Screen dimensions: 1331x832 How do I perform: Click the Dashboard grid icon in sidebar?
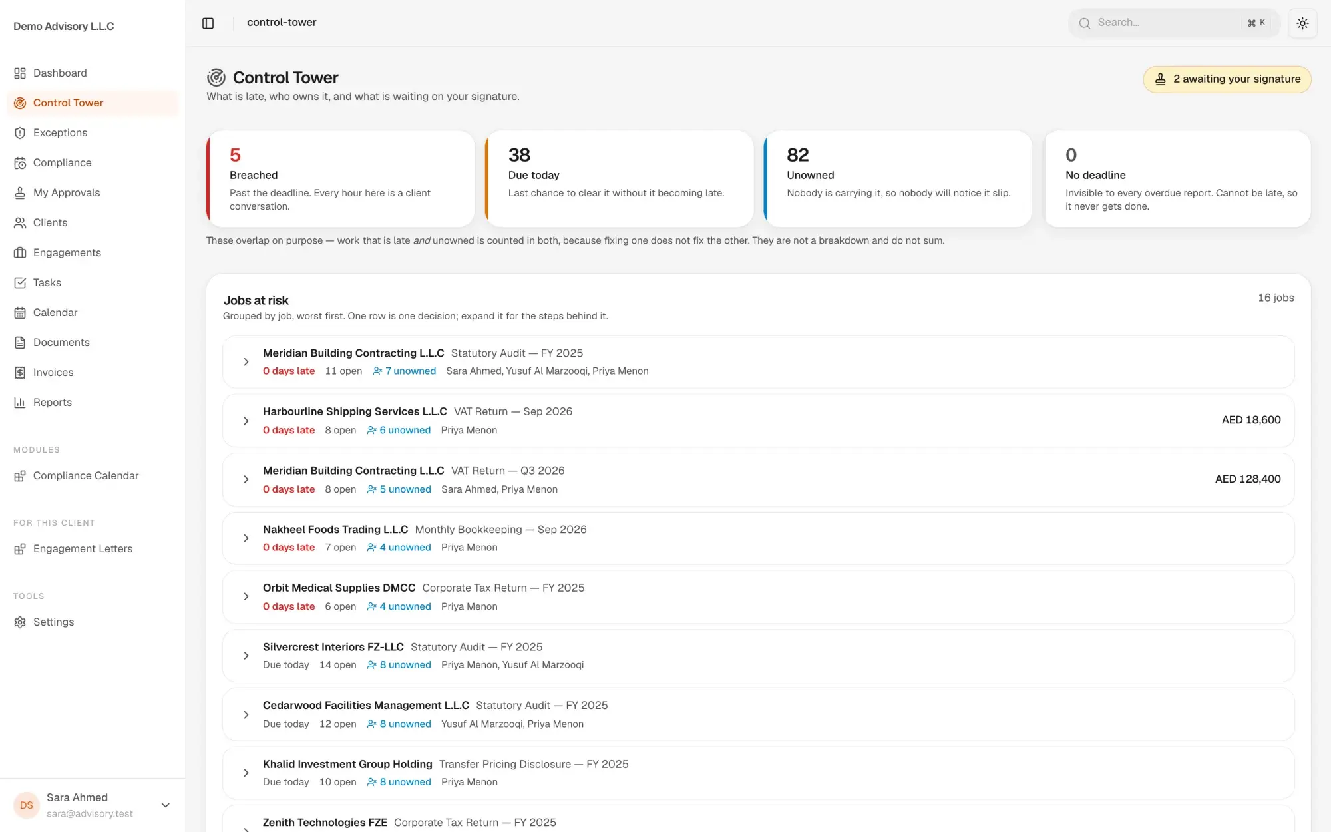[20, 73]
